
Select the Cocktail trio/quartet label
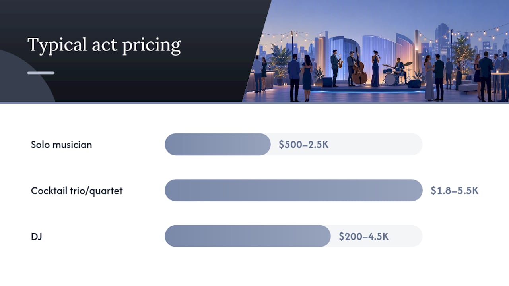pos(77,191)
